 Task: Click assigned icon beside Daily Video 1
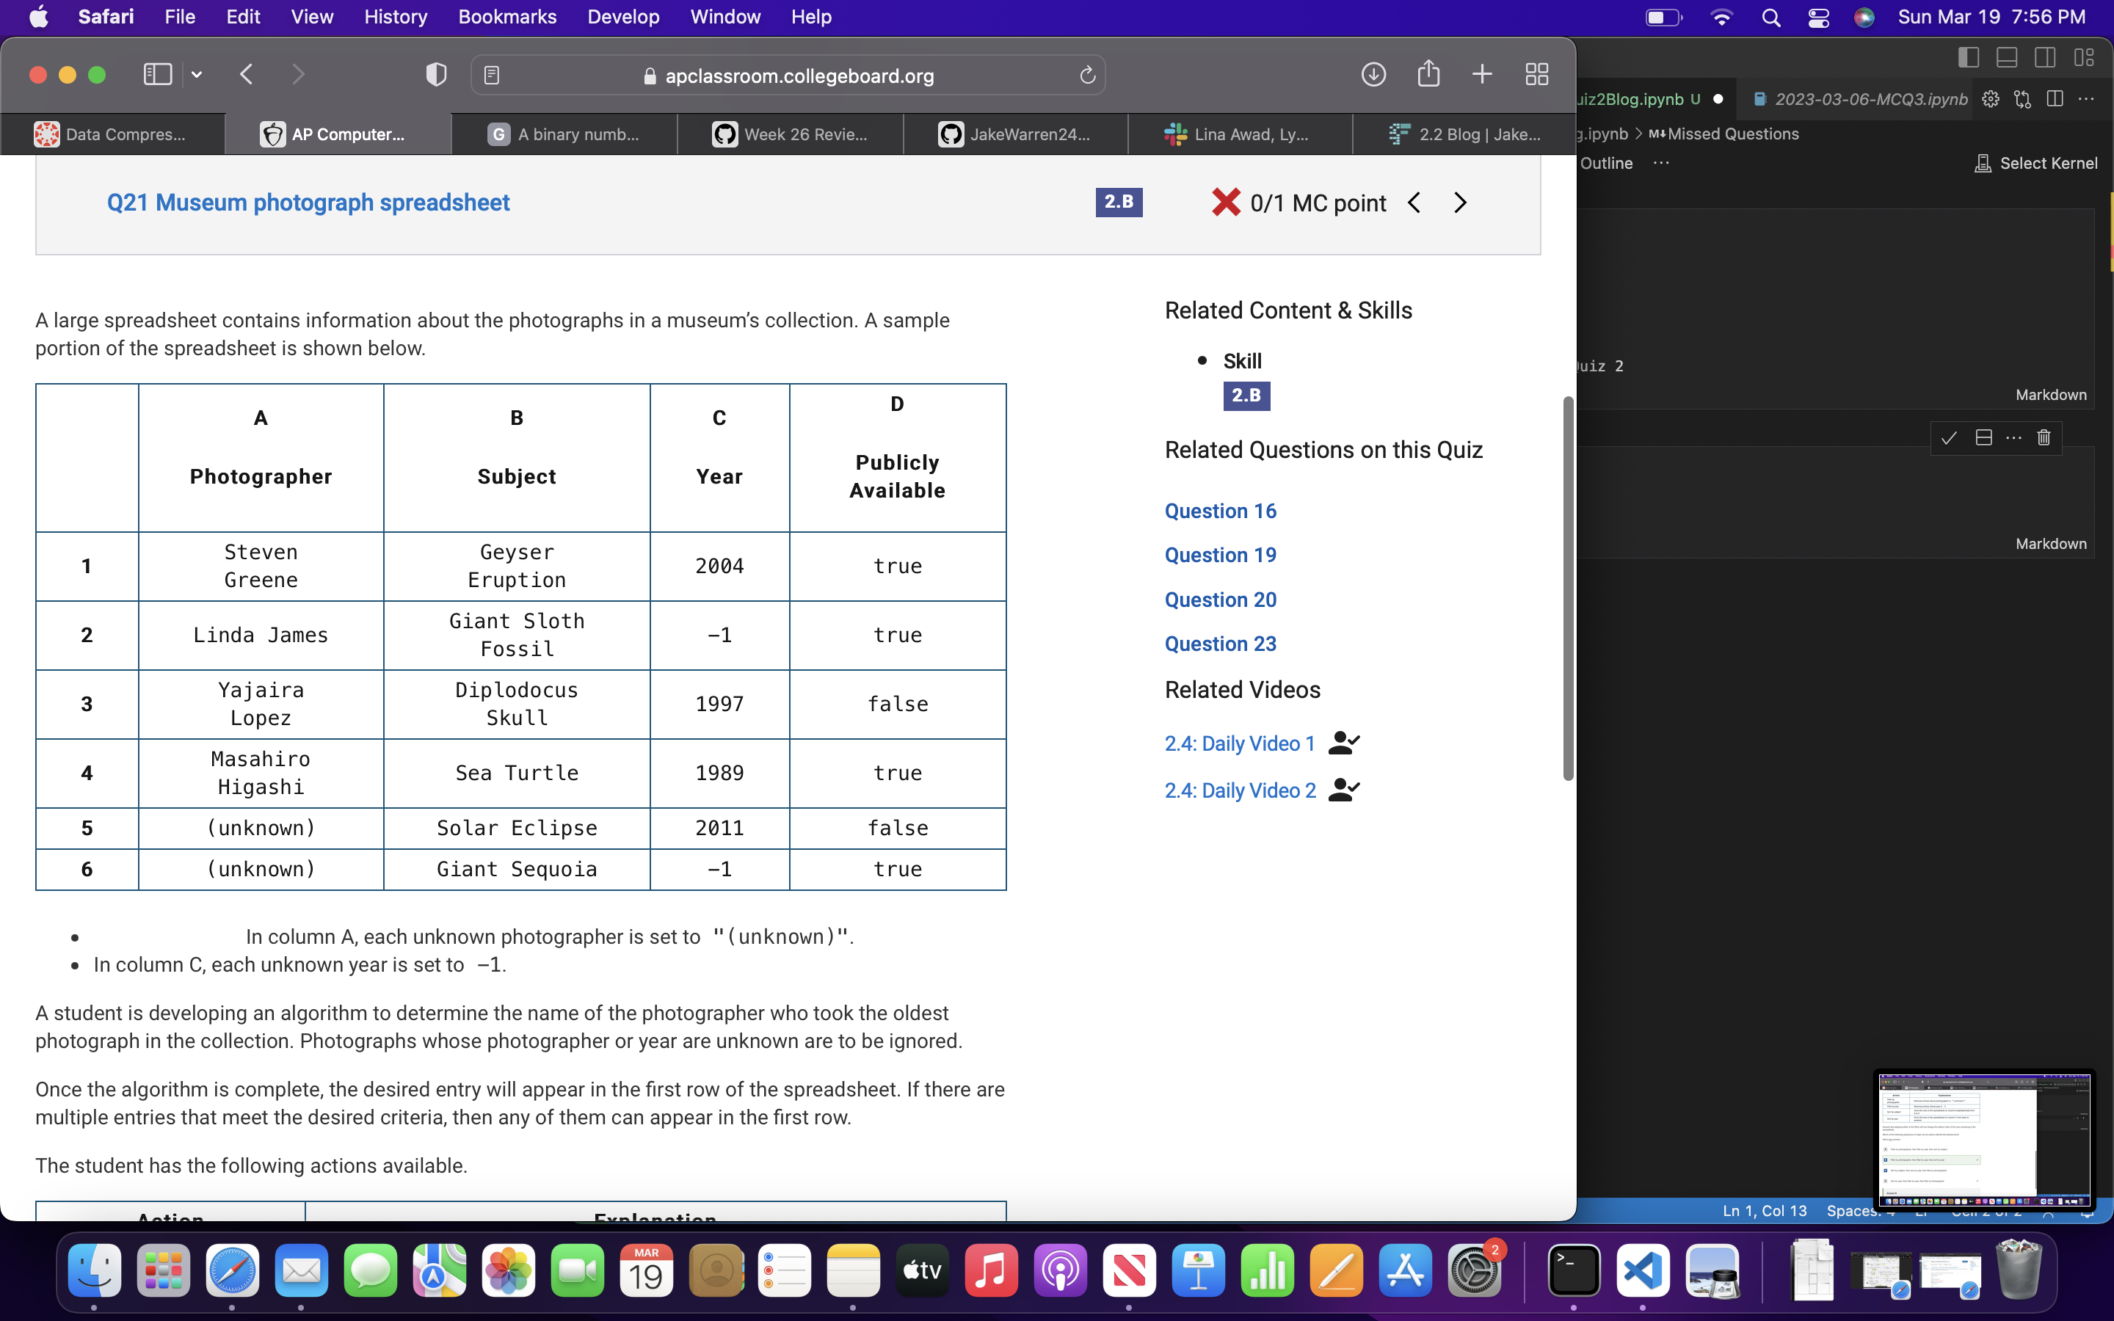pos(1343,743)
